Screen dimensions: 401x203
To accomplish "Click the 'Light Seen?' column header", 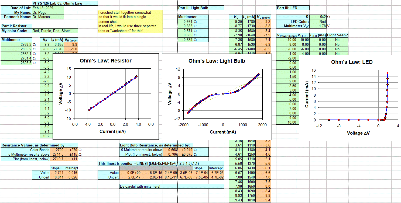I will click(337, 35).
